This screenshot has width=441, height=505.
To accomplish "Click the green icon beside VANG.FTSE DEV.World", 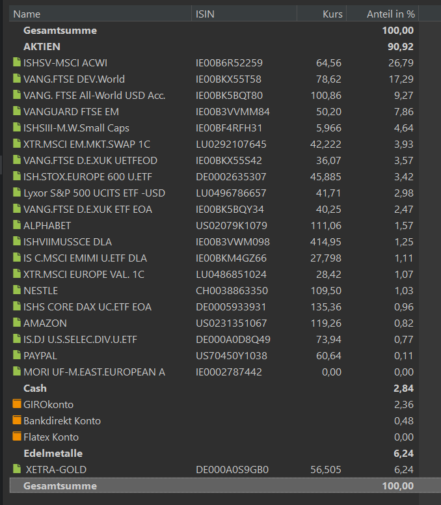I will tap(17, 78).
